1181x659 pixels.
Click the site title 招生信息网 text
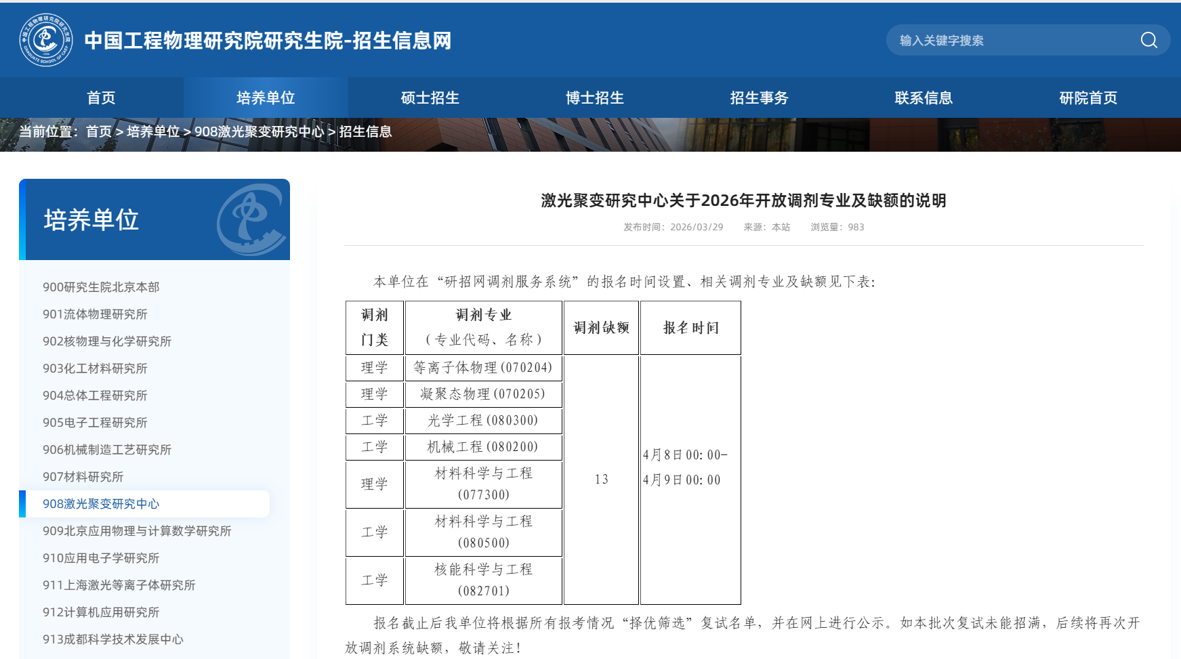point(402,41)
